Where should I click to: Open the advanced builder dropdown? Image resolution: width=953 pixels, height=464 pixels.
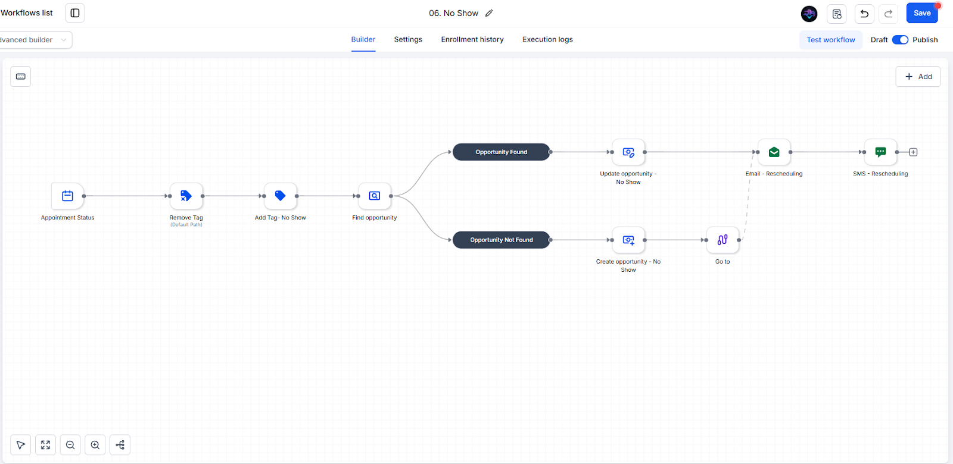(35, 40)
